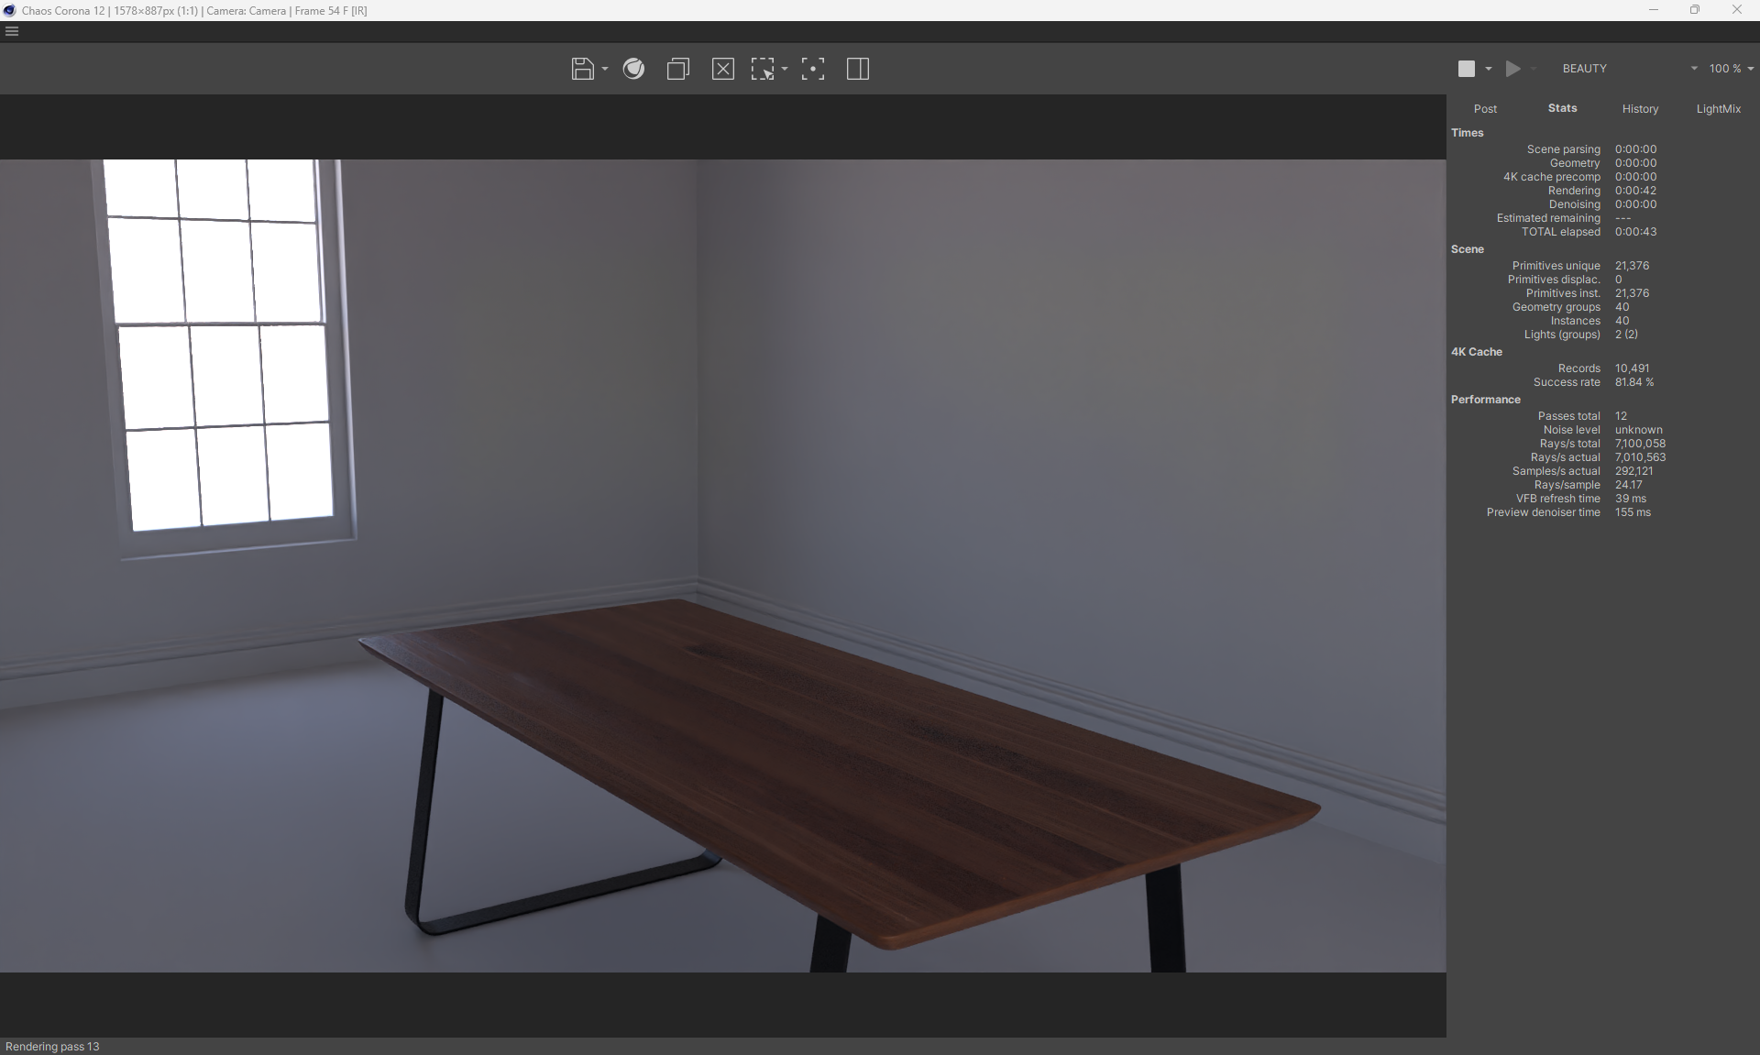Click the save image floppy icon
This screenshot has width=1760, height=1055.
tap(582, 69)
